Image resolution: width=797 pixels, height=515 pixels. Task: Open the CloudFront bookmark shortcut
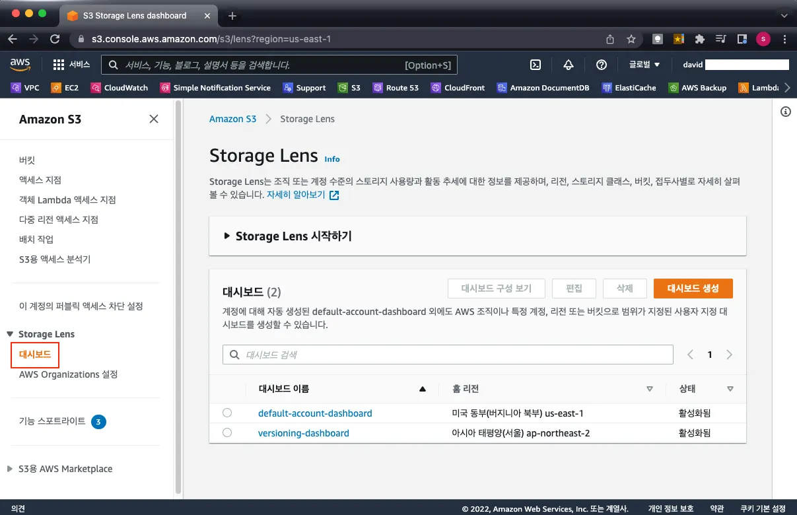pos(458,87)
